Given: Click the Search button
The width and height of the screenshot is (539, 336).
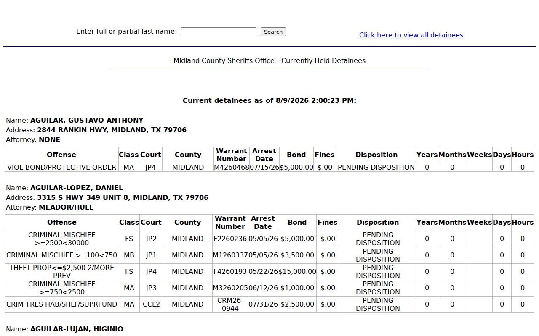Looking at the screenshot, I should tap(273, 31).
